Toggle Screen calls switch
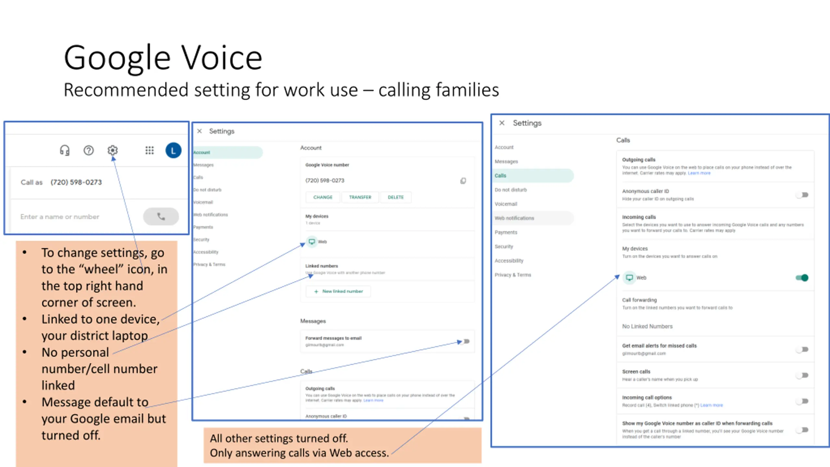This screenshot has width=830, height=467. click(x=802, y=375)
